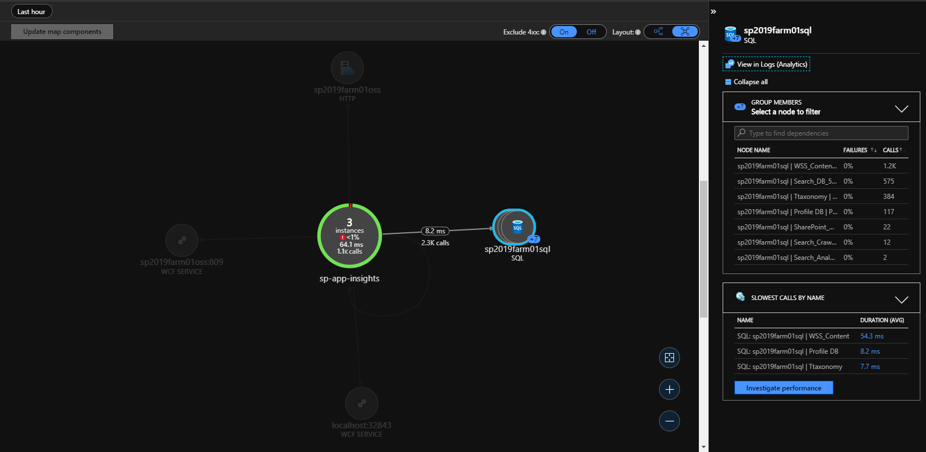926x452 pixels.
Task: Collapse the details side panel chevrons
Action: tap(713, 11)
